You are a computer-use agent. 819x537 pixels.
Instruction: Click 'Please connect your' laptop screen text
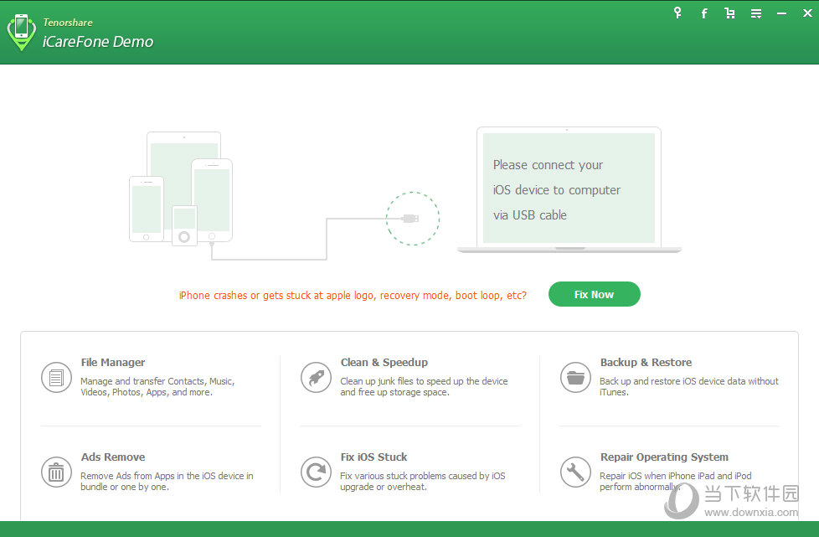point(548,165)
